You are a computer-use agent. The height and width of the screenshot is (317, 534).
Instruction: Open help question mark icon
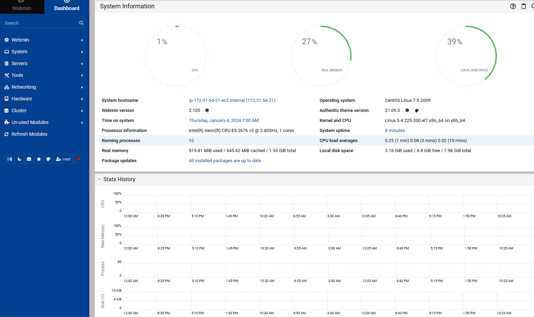click(x=513, y=6)
